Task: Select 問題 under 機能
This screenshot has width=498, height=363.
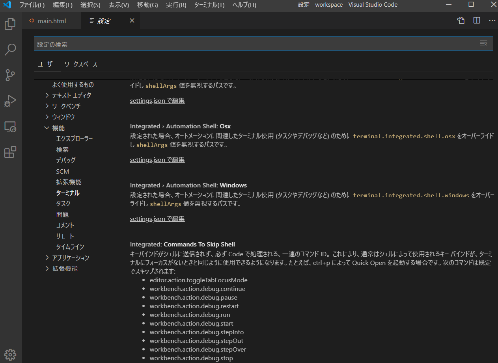Action: (x=62, y=215)
